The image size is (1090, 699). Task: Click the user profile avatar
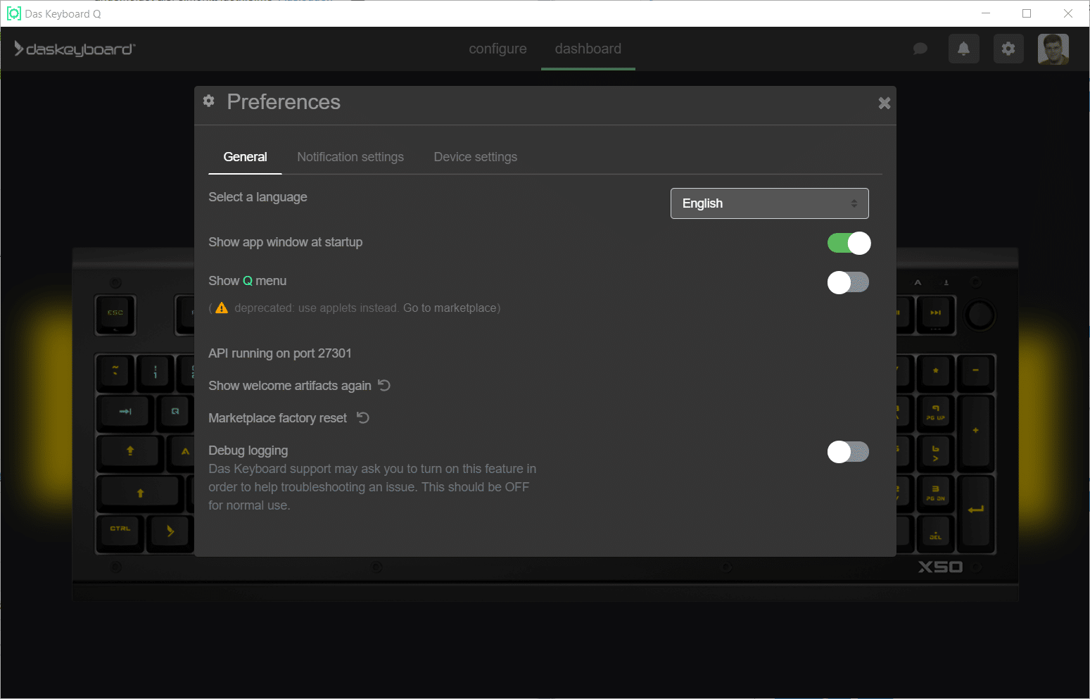(1053, 49)
